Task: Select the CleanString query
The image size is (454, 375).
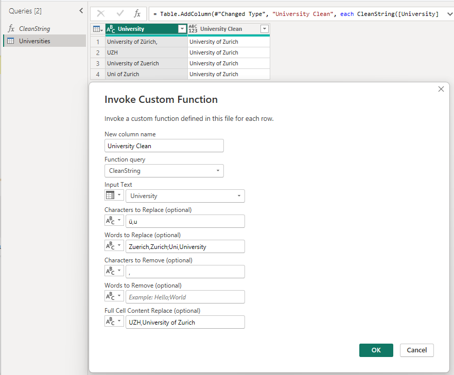Action: click(34, 29)
